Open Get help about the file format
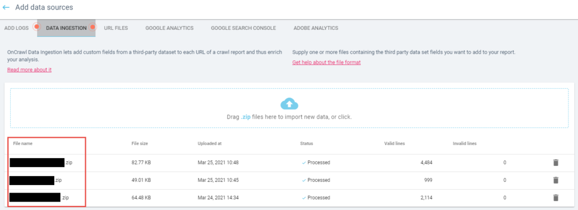This screenshot has height=210, width=578. coord(327,62)
